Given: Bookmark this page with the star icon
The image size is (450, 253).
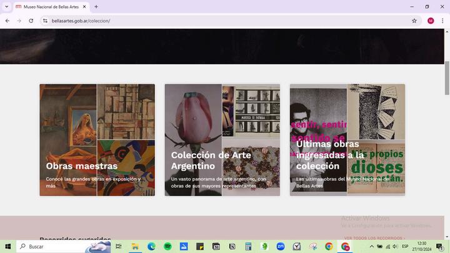Looking at the screenshot, I should click(414, 21).
